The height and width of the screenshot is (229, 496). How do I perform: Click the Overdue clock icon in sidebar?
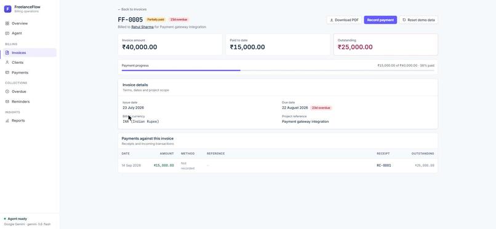click(x=7, y=91)
